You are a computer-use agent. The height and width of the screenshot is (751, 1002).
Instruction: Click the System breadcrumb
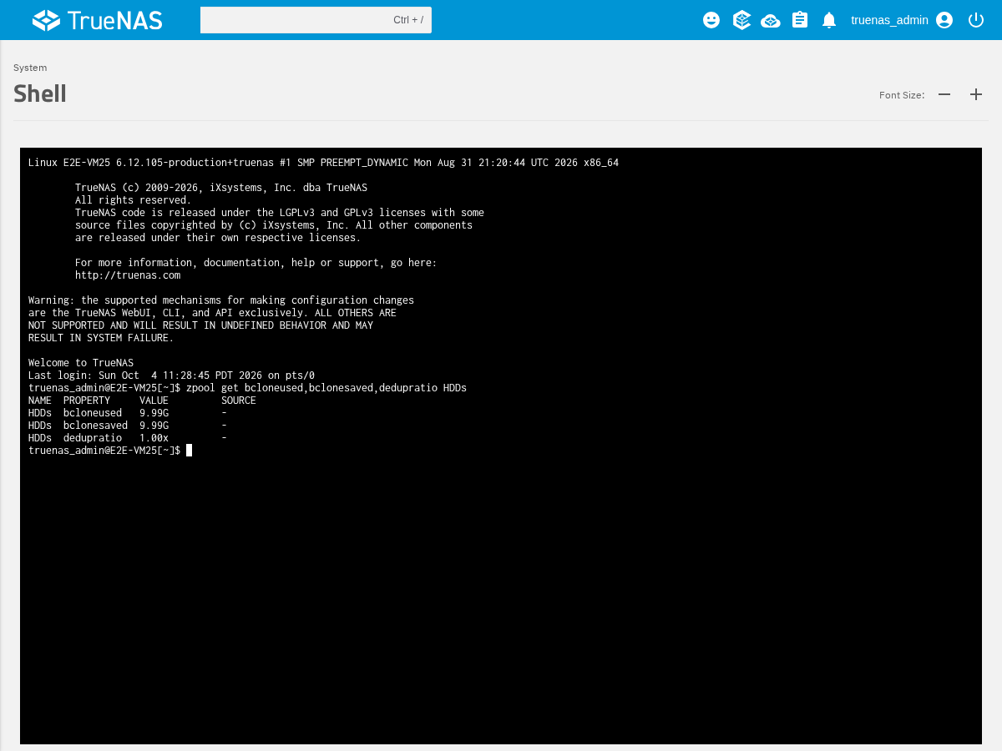pos(30,68)
